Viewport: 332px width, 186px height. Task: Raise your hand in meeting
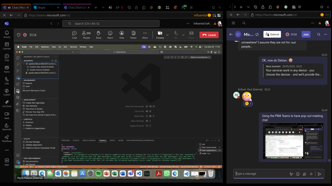coord(98,35)
